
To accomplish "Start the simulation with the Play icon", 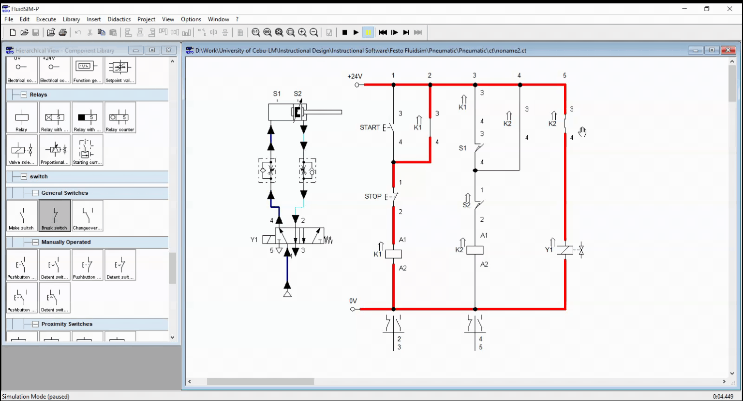I will click(356, 32).
